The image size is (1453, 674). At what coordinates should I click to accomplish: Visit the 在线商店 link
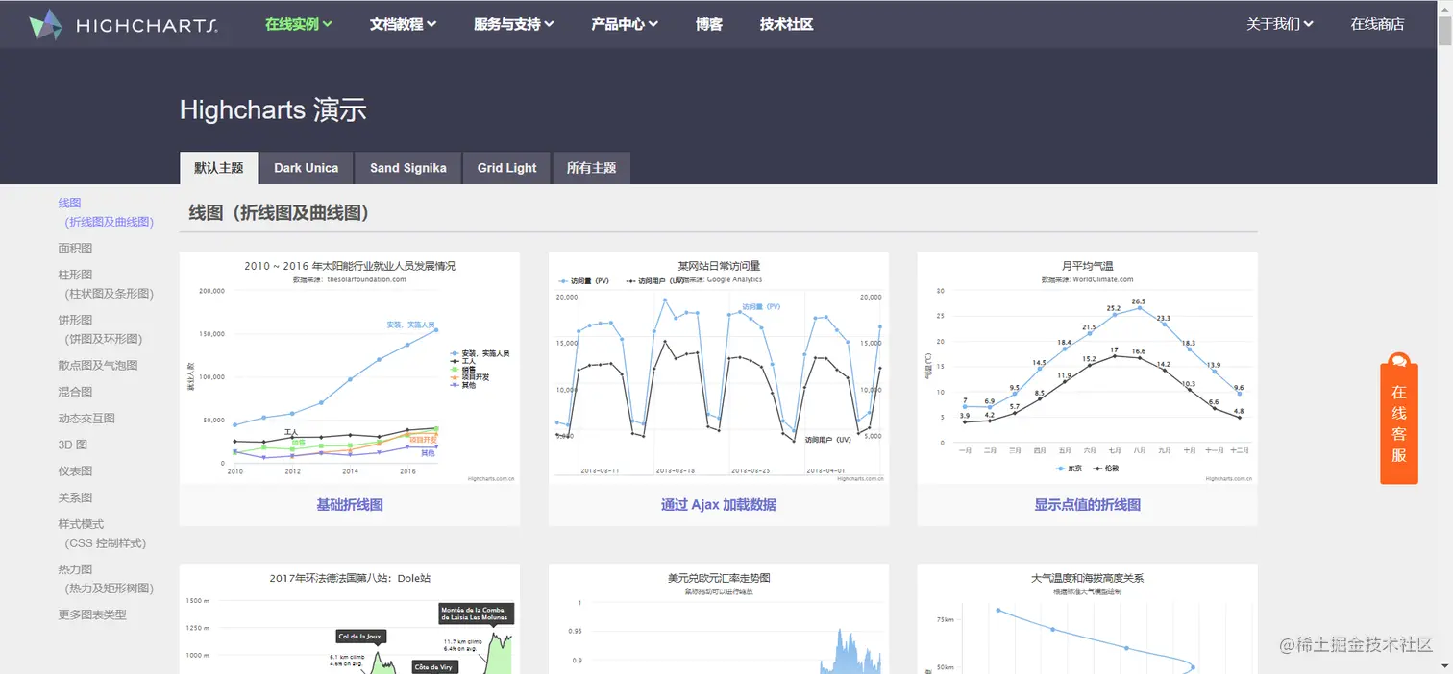click(x=1377, y=24)
